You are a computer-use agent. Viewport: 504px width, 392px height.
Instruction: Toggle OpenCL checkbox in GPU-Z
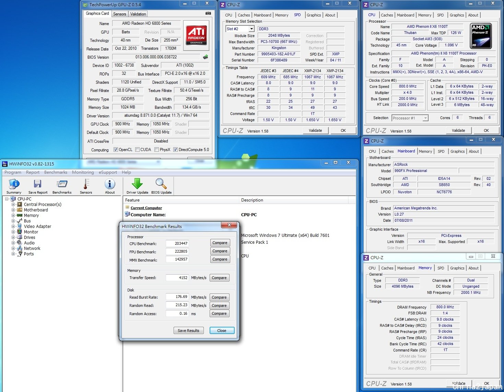[x=116, y=150]
